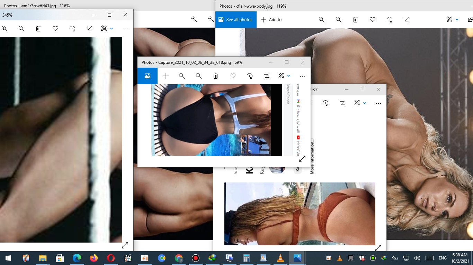This screenshot has width=473, height=265.
Task: Click See all photos in cflair-wwe-body window
Action: point(235,20)
